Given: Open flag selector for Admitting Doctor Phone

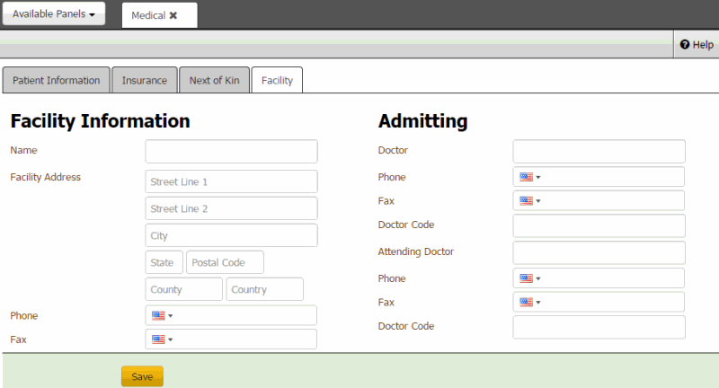Looking at the screenshot, I should [x=529, y=177].
